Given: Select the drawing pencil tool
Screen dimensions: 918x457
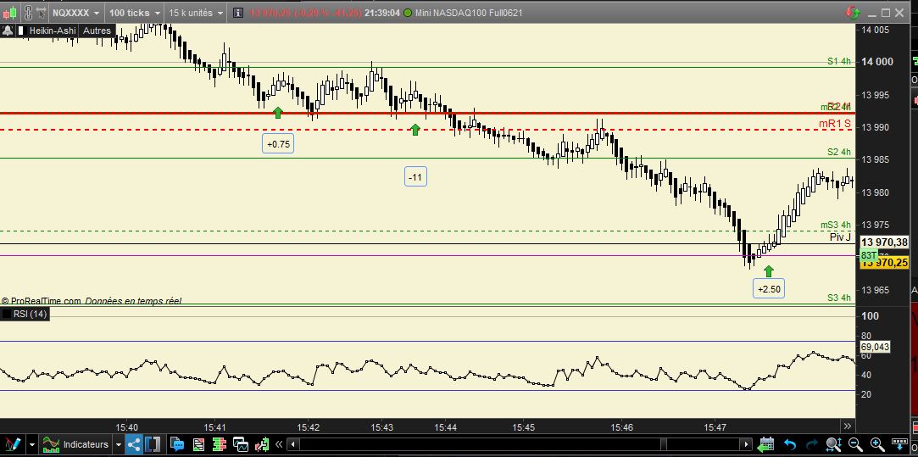Looking at the screenshot, I should pos(13,444).
